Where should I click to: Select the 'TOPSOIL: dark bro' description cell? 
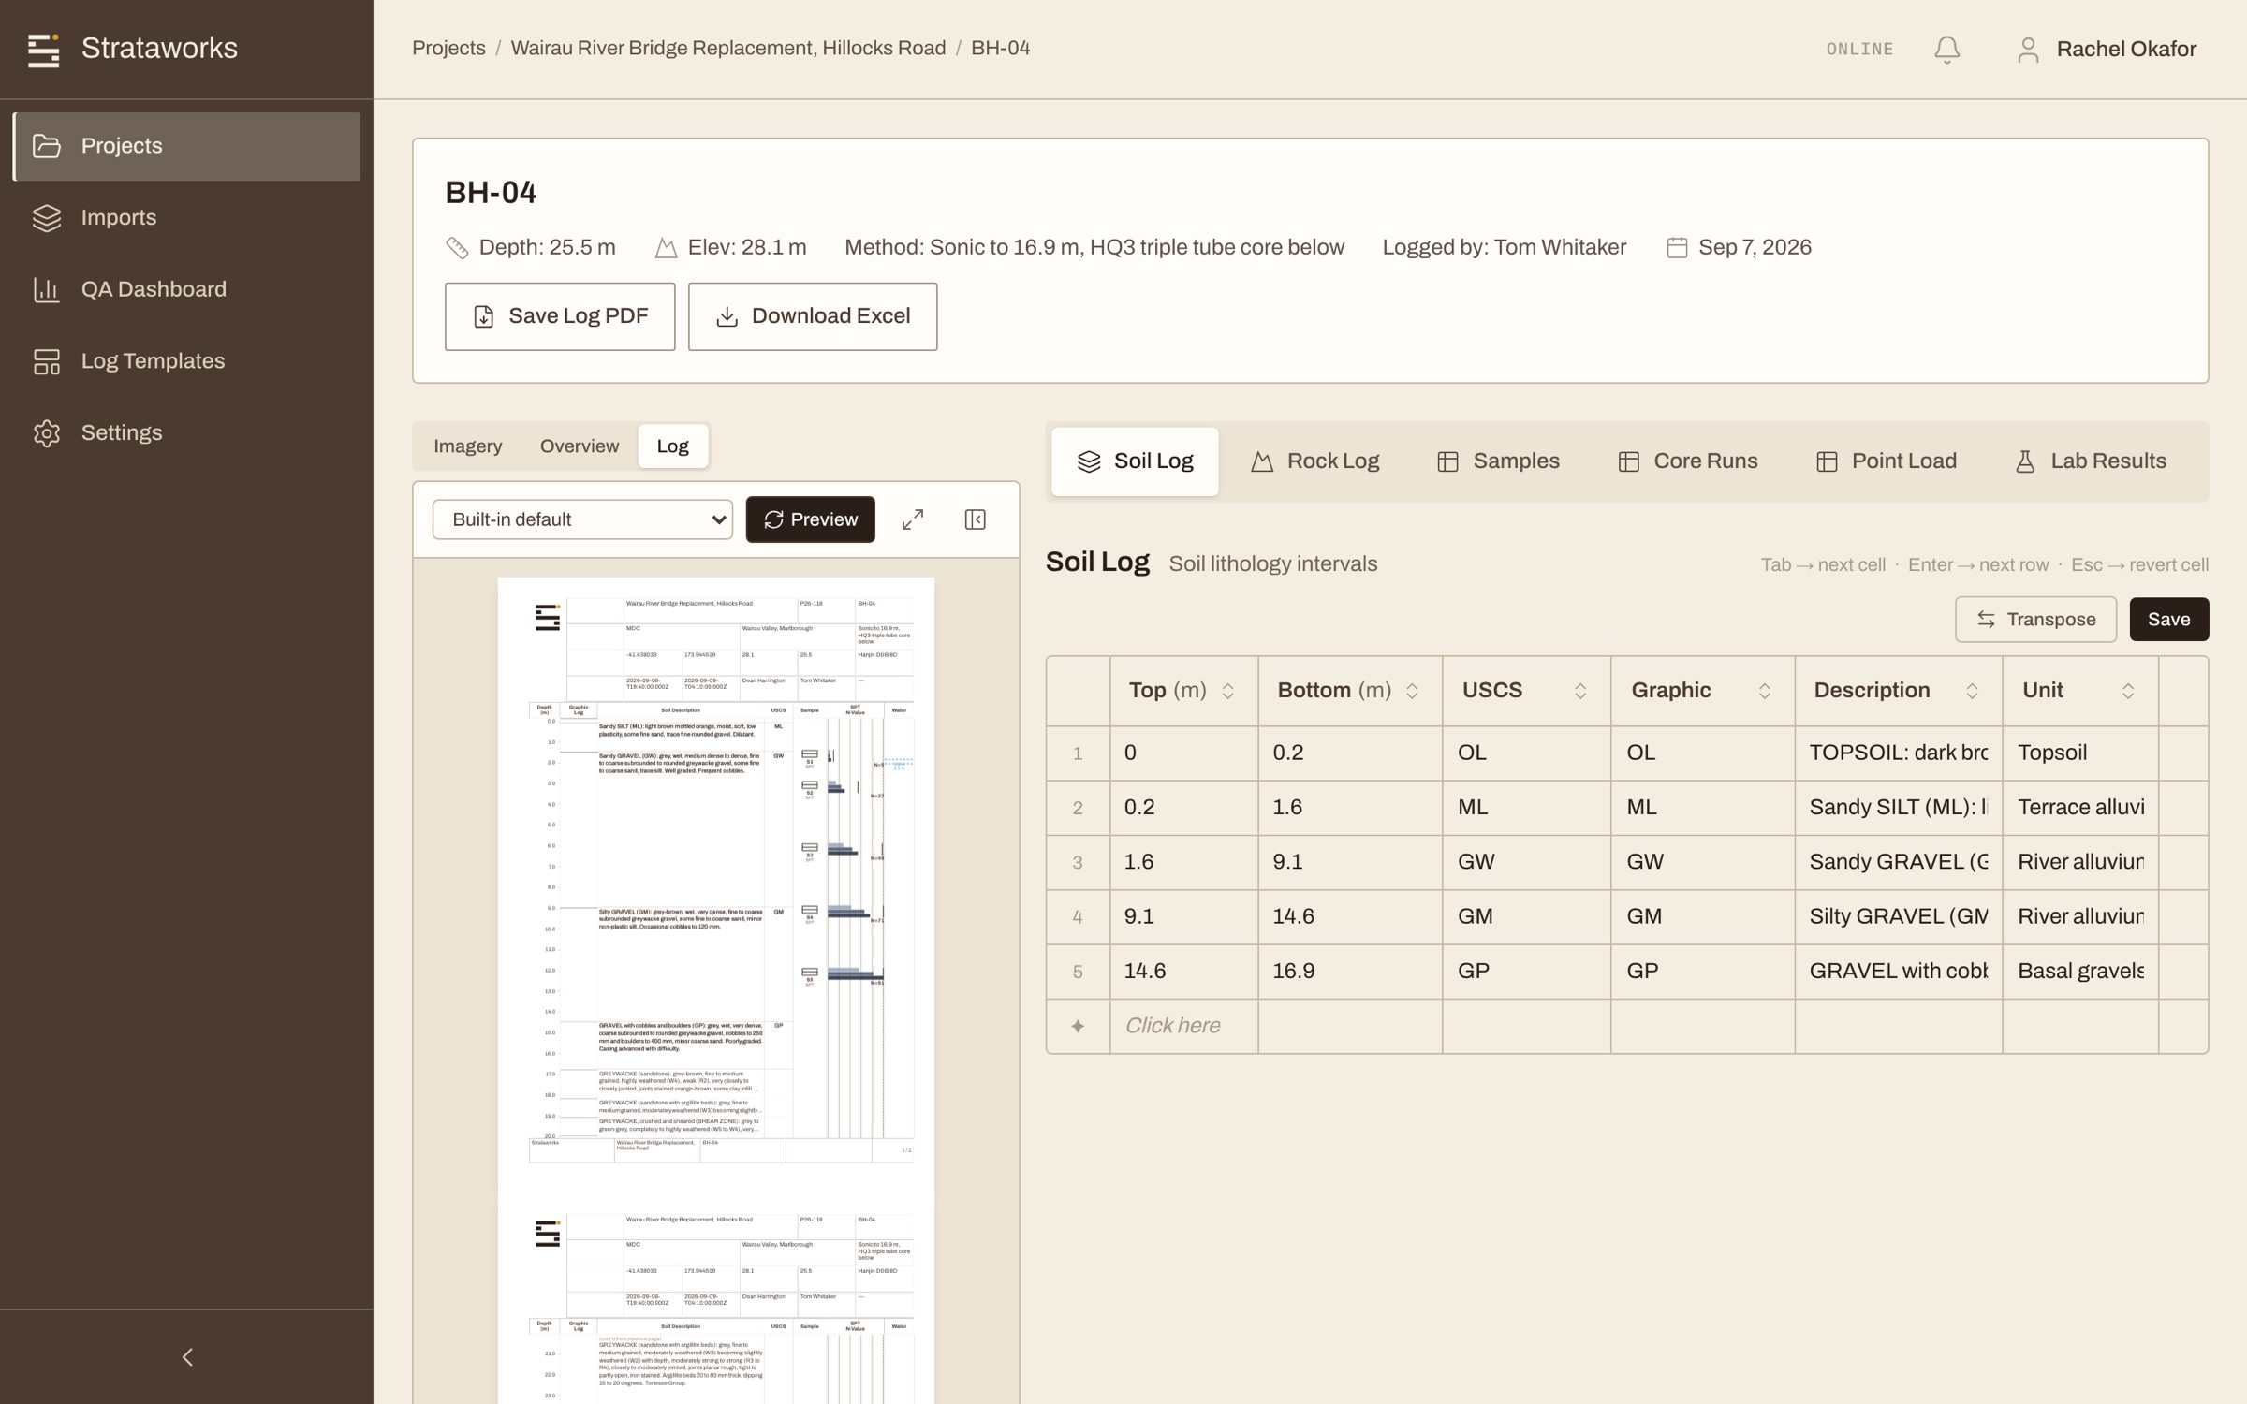tap(1899, 753)
